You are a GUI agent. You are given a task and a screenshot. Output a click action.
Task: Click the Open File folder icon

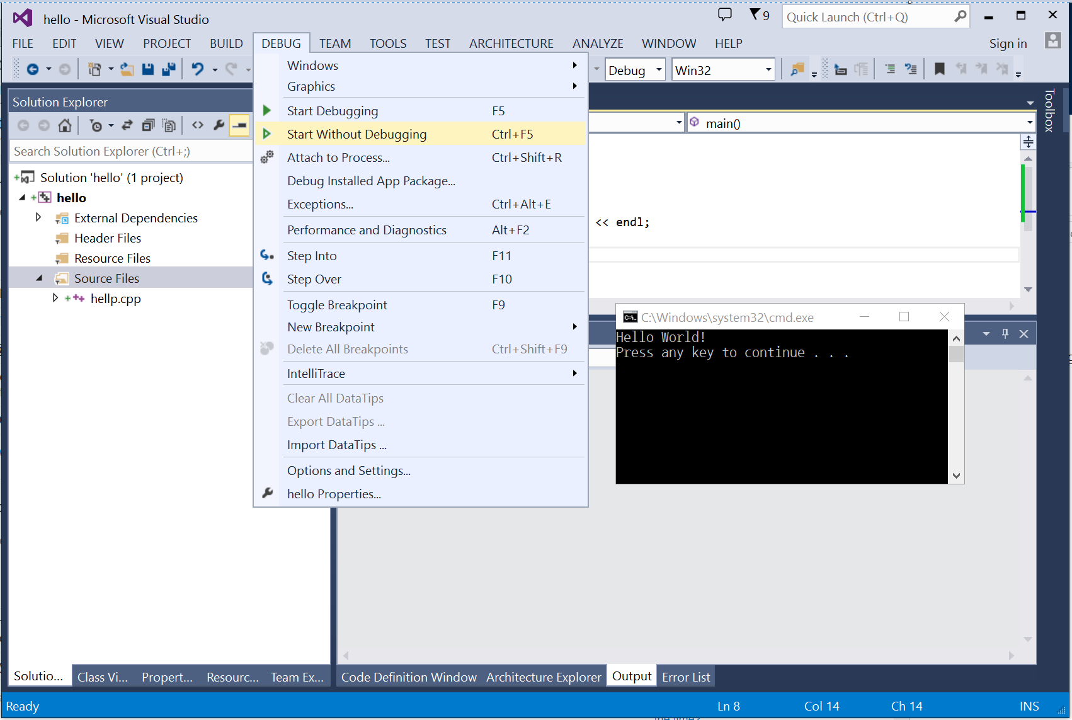(x=127, y=69)
